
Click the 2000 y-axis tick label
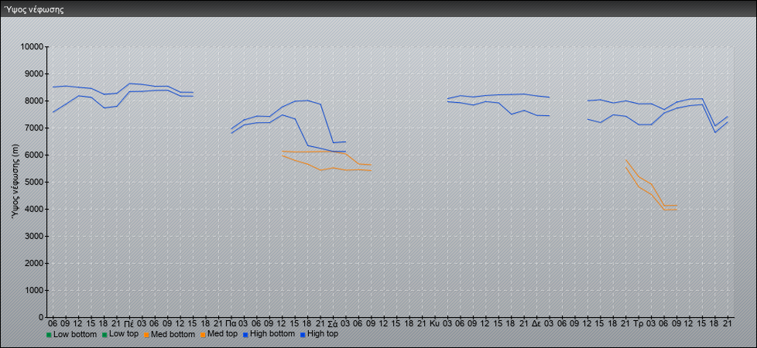pyautogui.click(x=34, y=263)
